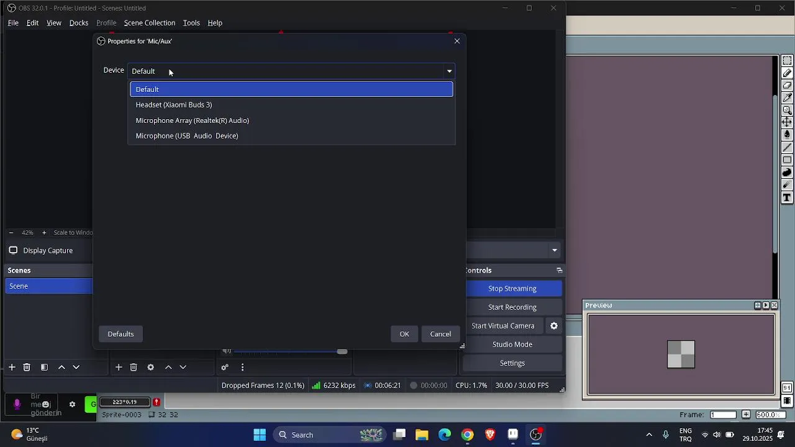The image size is (795, 447).
Task: Move the source up with the Sources up arrow
Action: pyautogui.click(x=168, y=368)
